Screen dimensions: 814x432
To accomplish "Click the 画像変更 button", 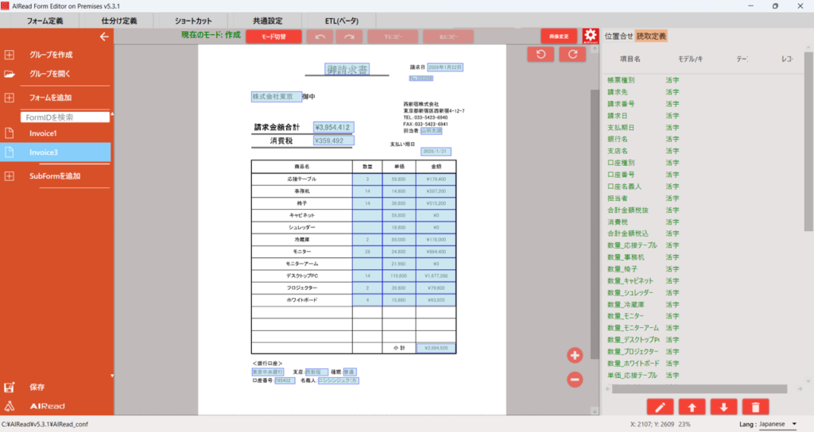I will [559, 37].
